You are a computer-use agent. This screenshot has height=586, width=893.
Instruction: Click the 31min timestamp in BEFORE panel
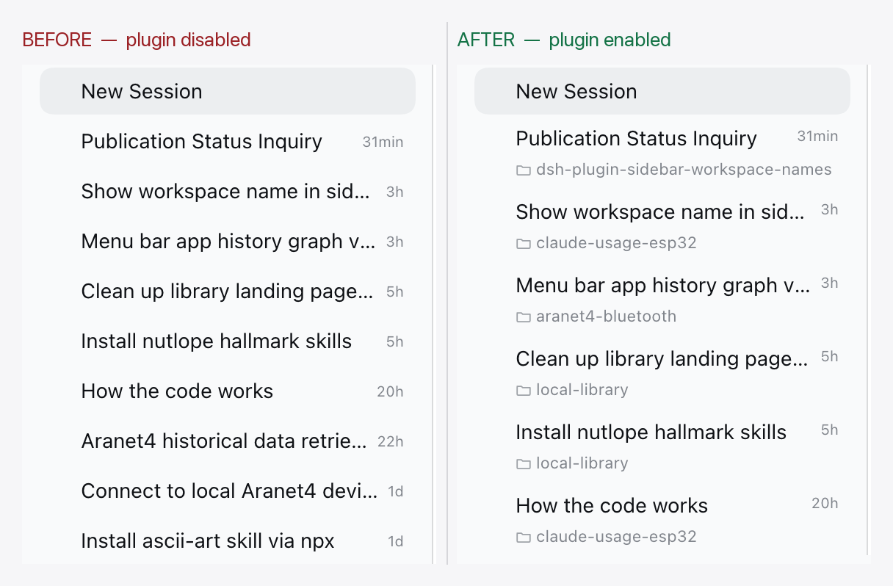[x=383, y=142]
